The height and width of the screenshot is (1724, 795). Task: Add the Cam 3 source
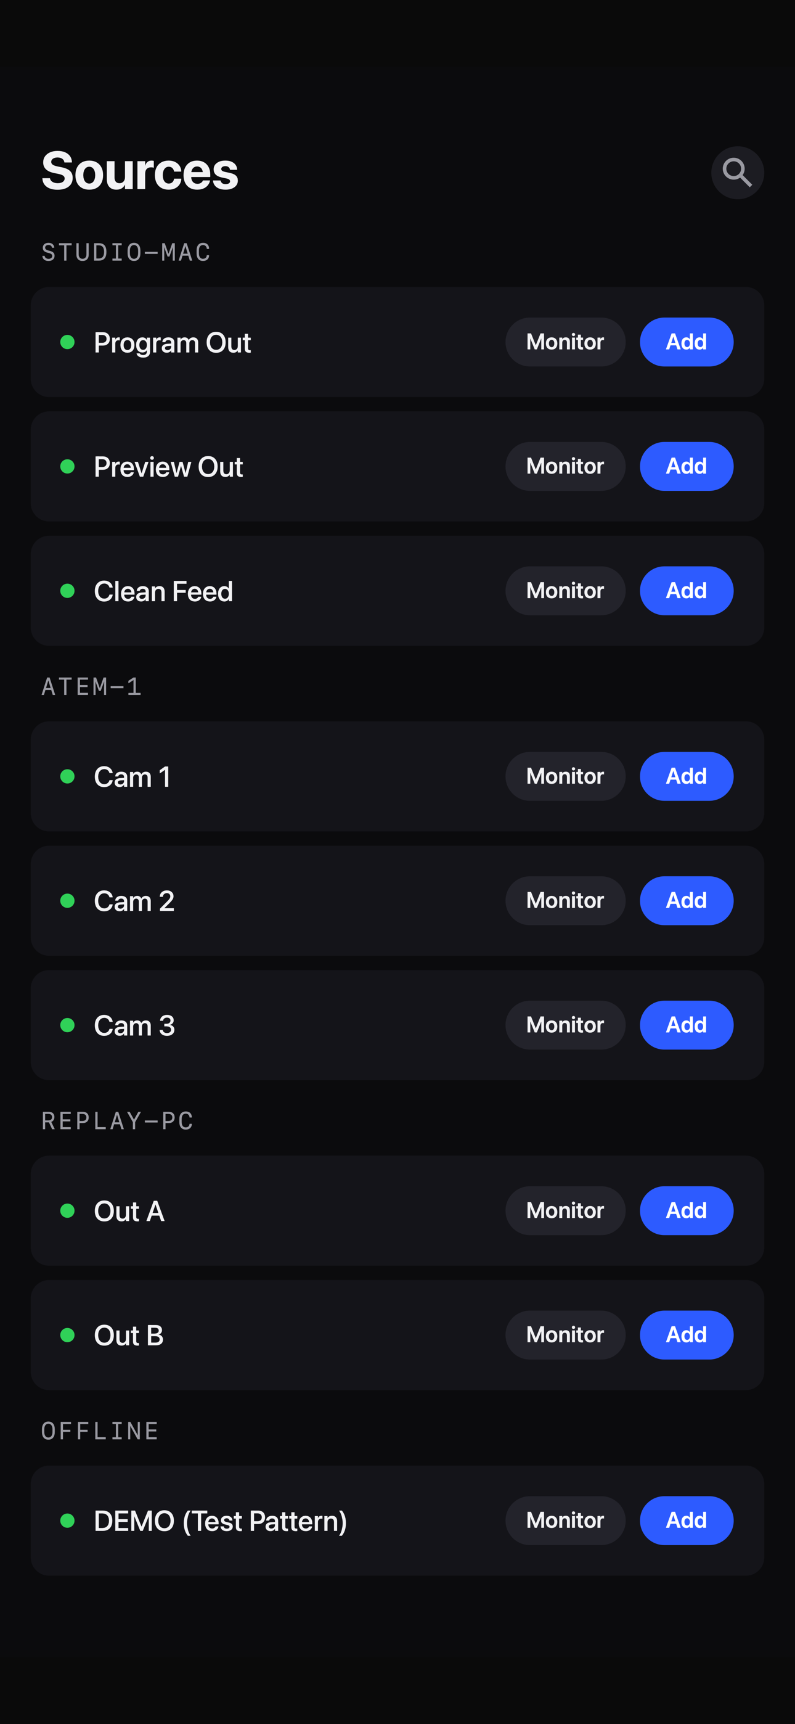686,1025
